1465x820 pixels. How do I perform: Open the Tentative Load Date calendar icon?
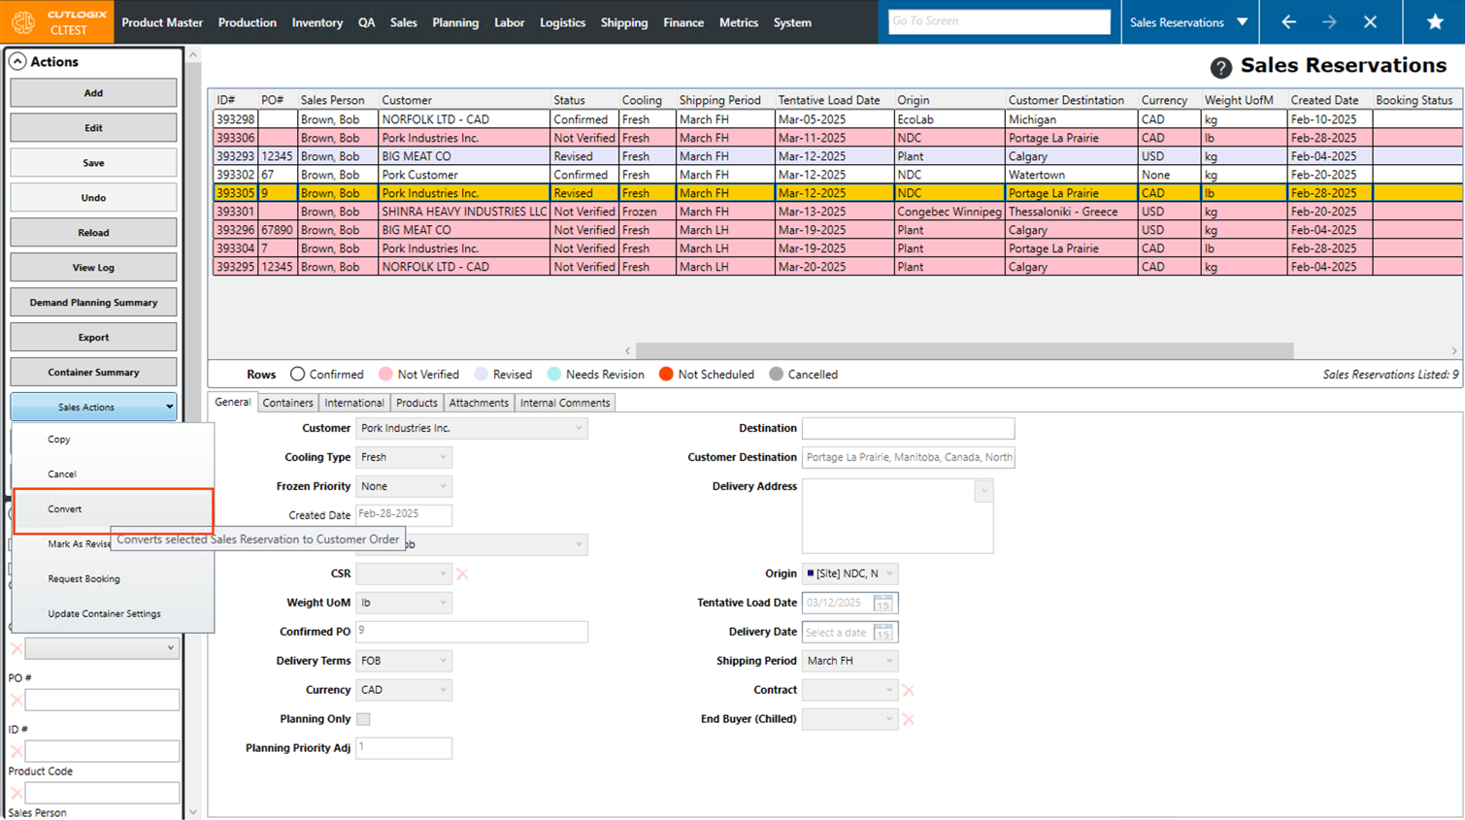point(882,603)
